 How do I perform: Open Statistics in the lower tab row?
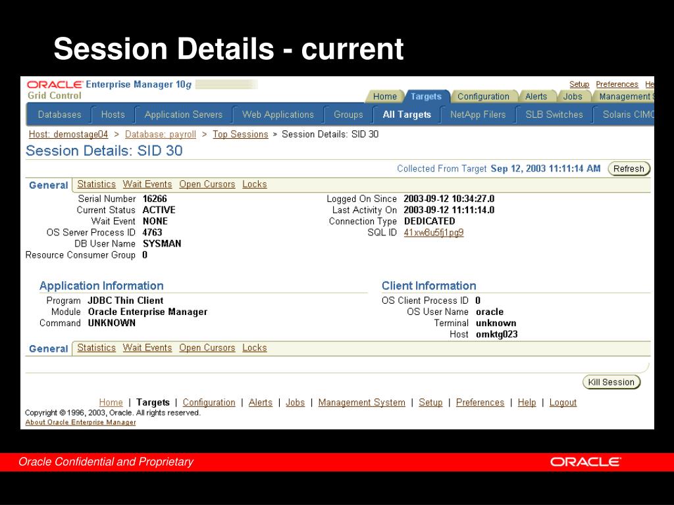coord(96,348)
